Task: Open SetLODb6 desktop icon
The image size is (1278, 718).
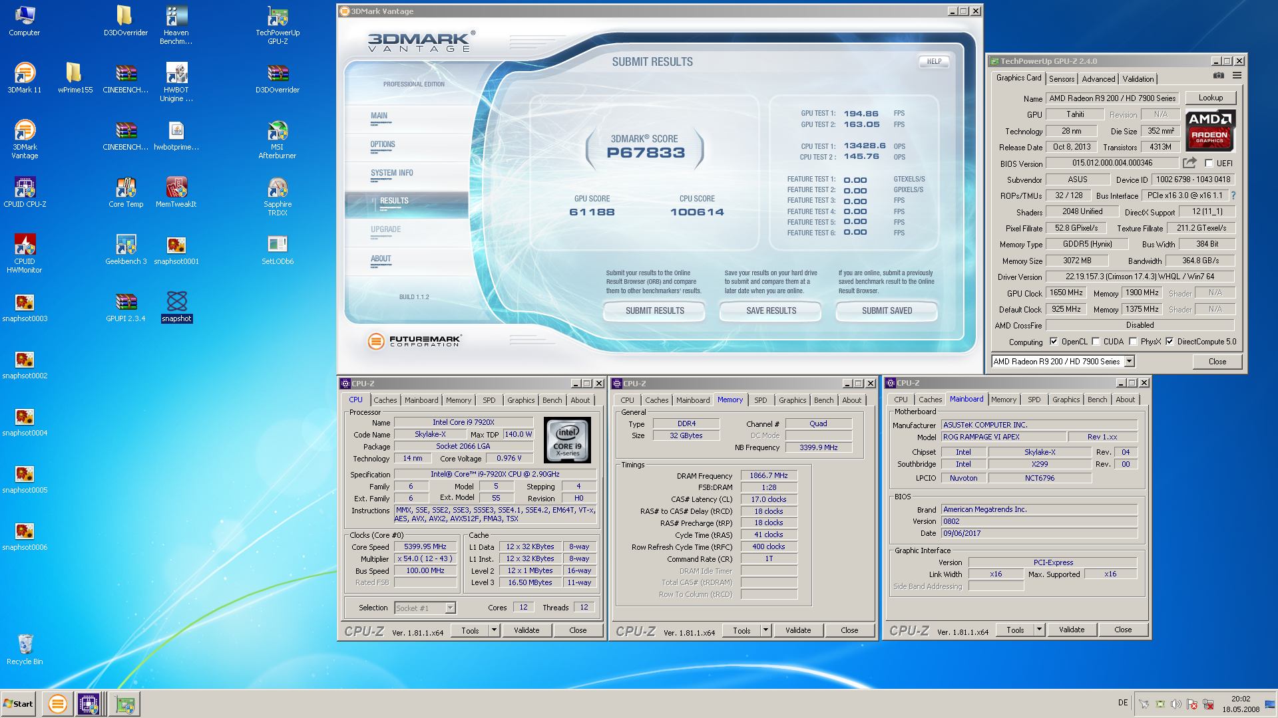Action: pos(278,249)
